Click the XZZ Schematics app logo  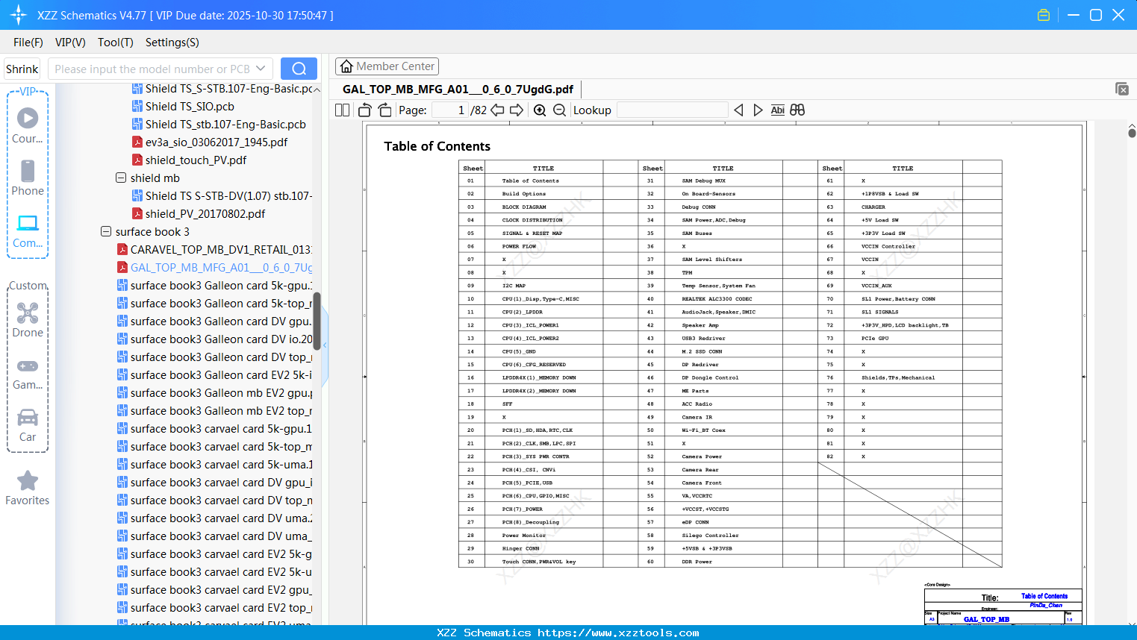[x=19, y=15]
